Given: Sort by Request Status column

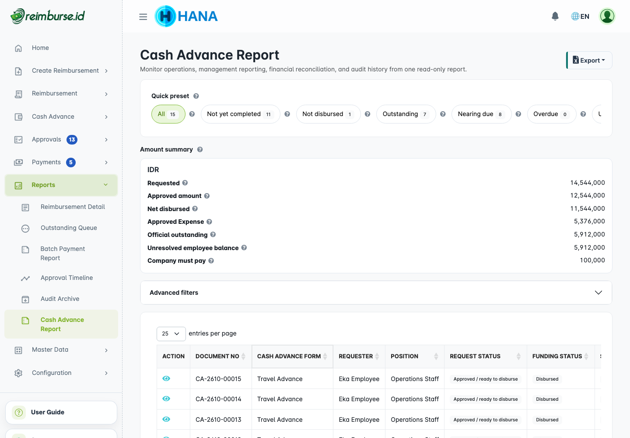Looking at the screenshot, I should coord(486,357).
